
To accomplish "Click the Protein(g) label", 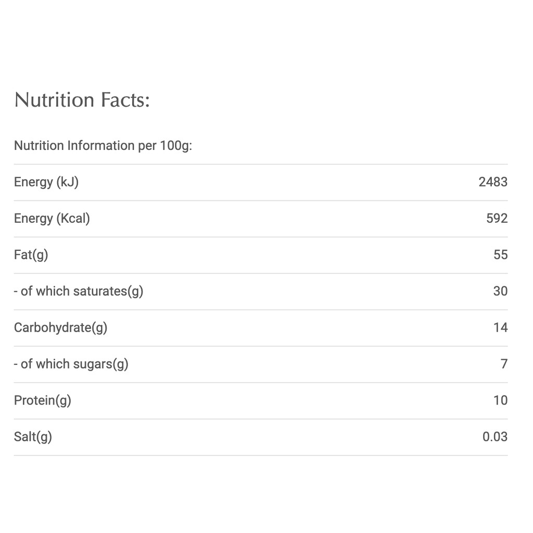I will [x=43, y=400].
